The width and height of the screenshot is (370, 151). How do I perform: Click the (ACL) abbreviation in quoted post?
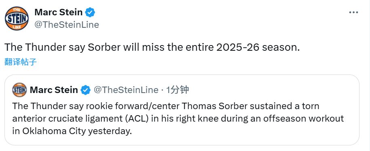click(x=138, y=119)
